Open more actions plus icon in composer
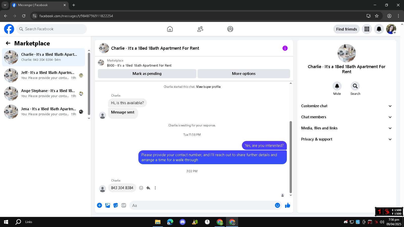This screenshot has height=227, width=404. point(99,205)
